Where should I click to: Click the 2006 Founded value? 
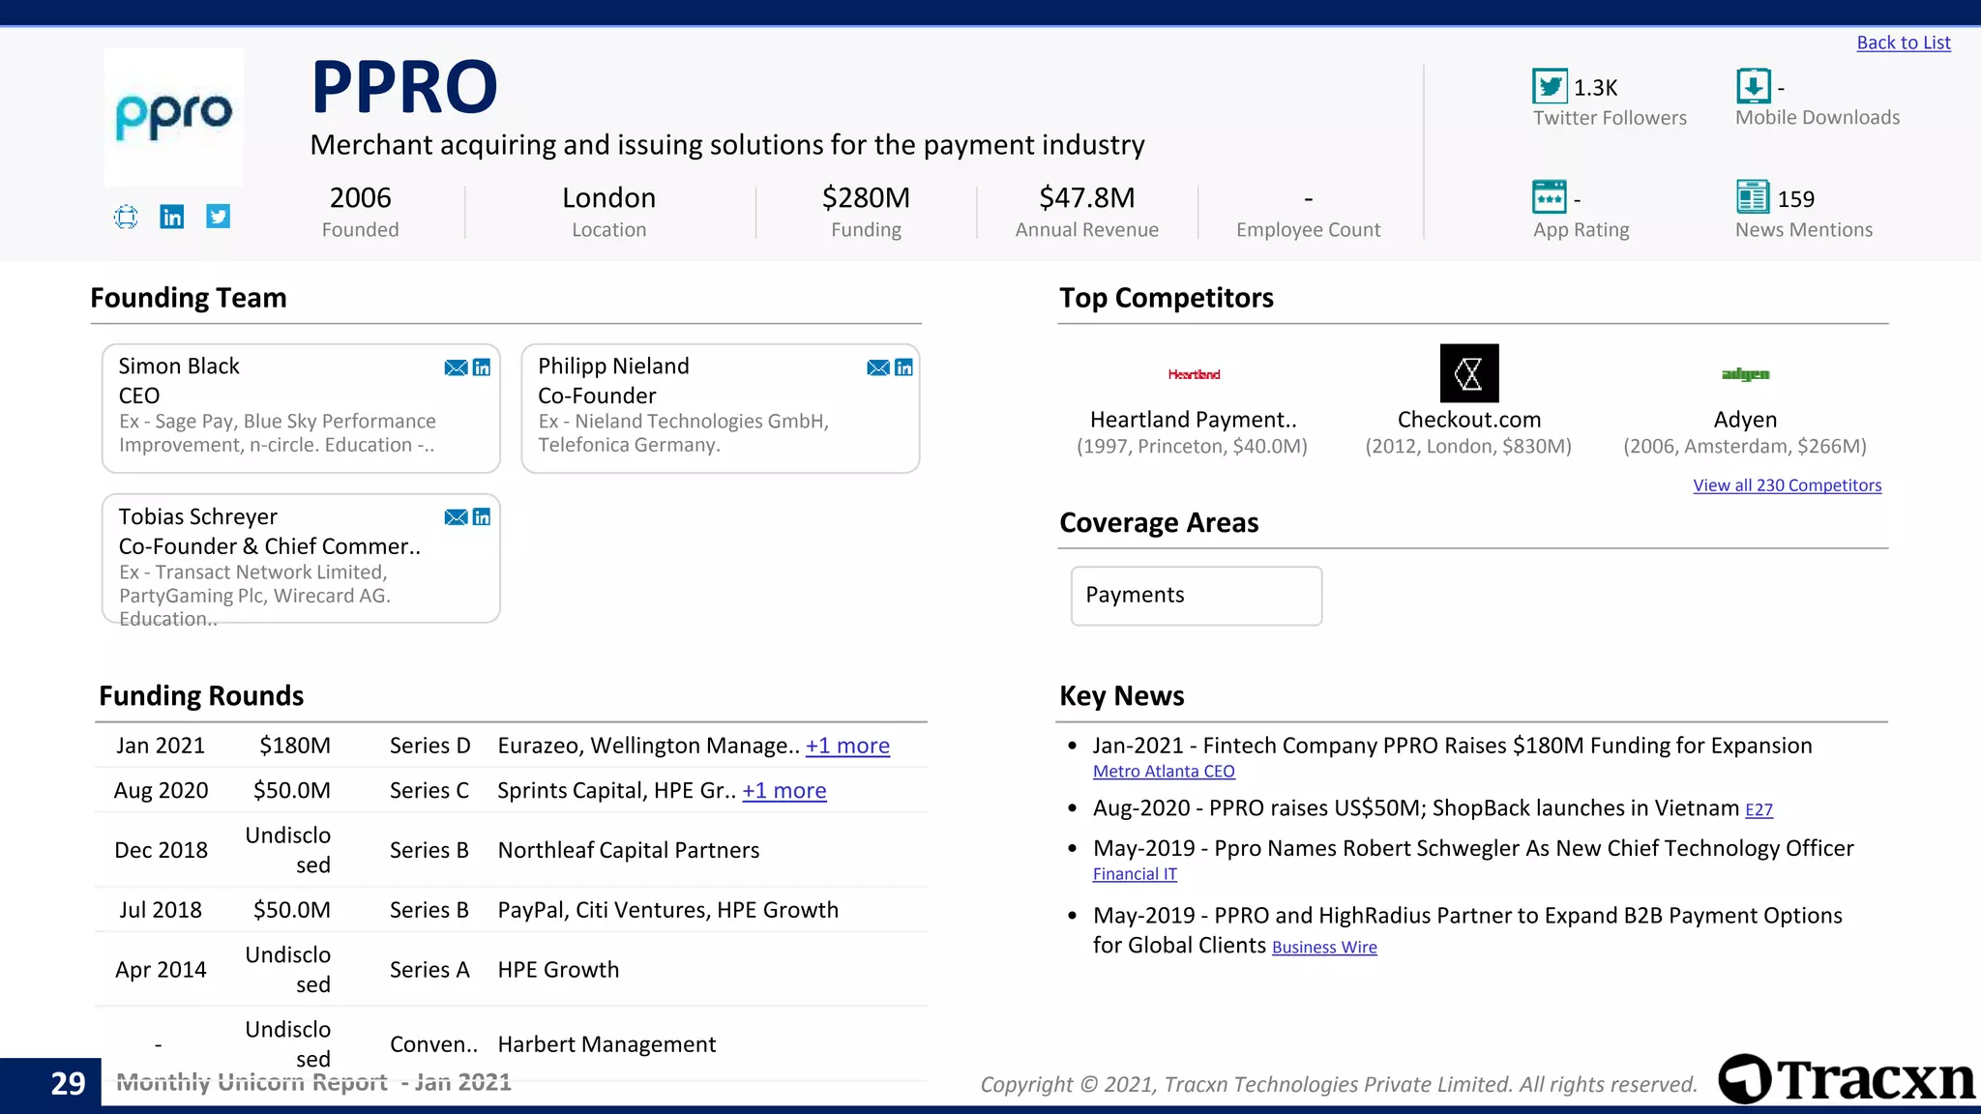click(x=361, y=197)
